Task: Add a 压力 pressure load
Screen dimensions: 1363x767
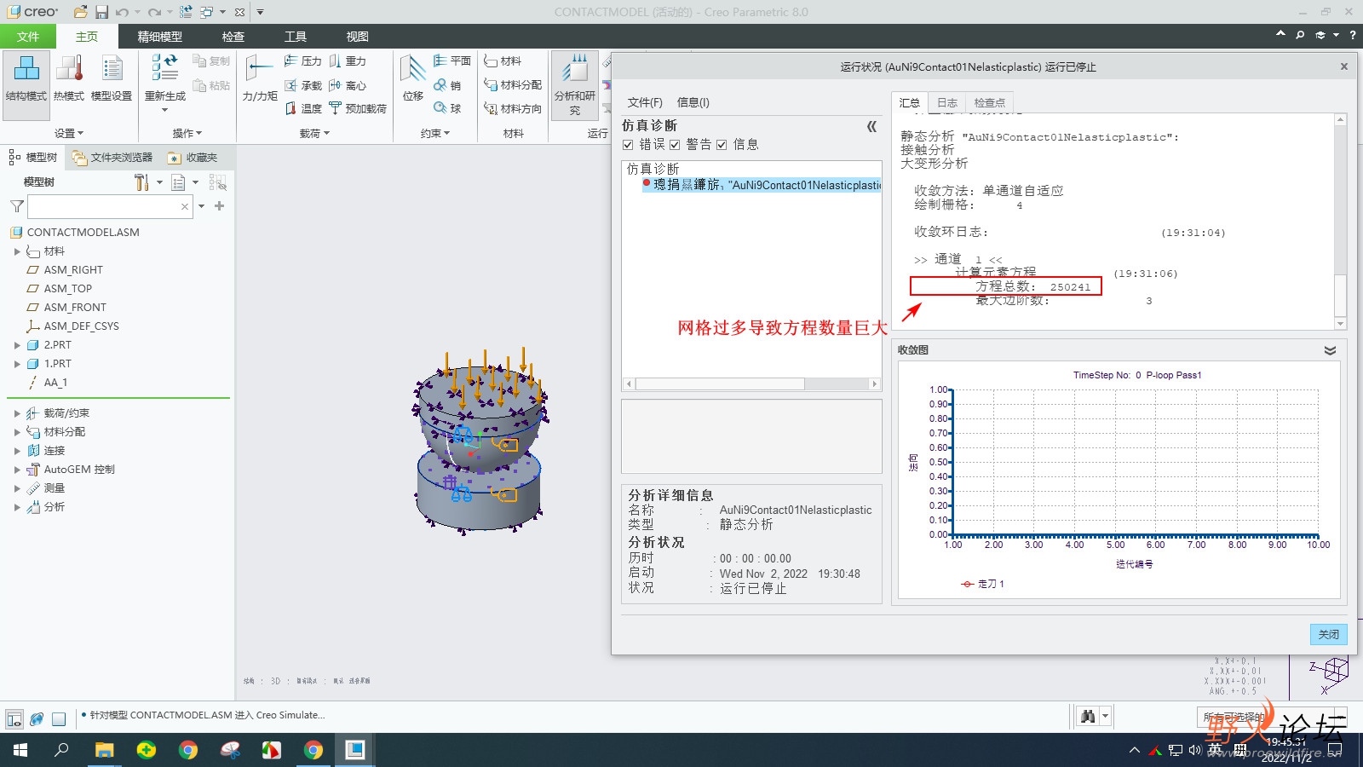Action: 302,61
